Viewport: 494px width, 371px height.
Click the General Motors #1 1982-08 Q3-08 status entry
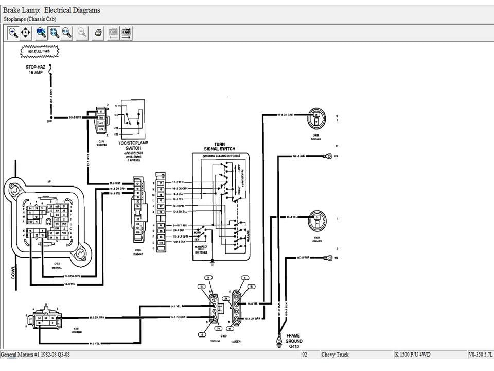click(36, 355)
